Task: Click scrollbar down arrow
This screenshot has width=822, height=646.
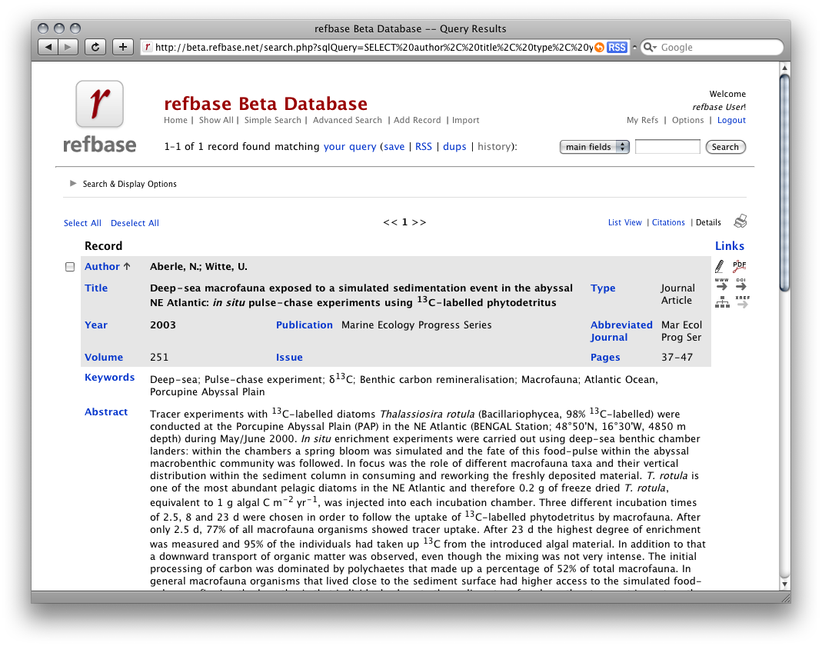Action: pos(785,584)
